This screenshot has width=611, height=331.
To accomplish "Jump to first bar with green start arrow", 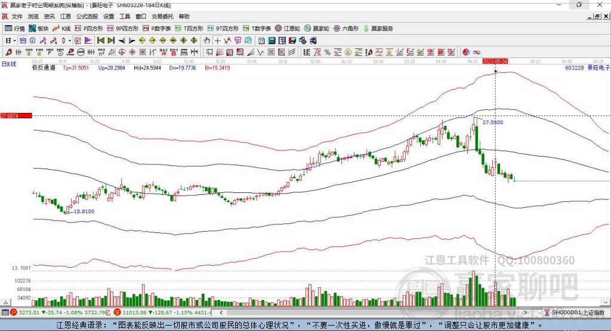I will pyautogui.click(x=101, y=41).
